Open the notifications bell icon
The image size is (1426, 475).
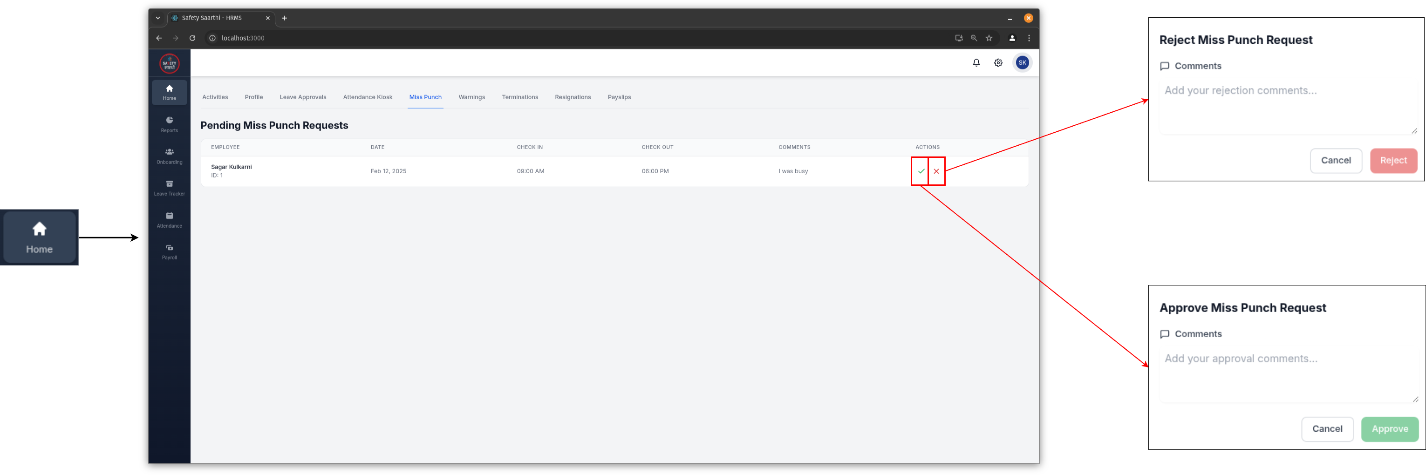(976, 62)
